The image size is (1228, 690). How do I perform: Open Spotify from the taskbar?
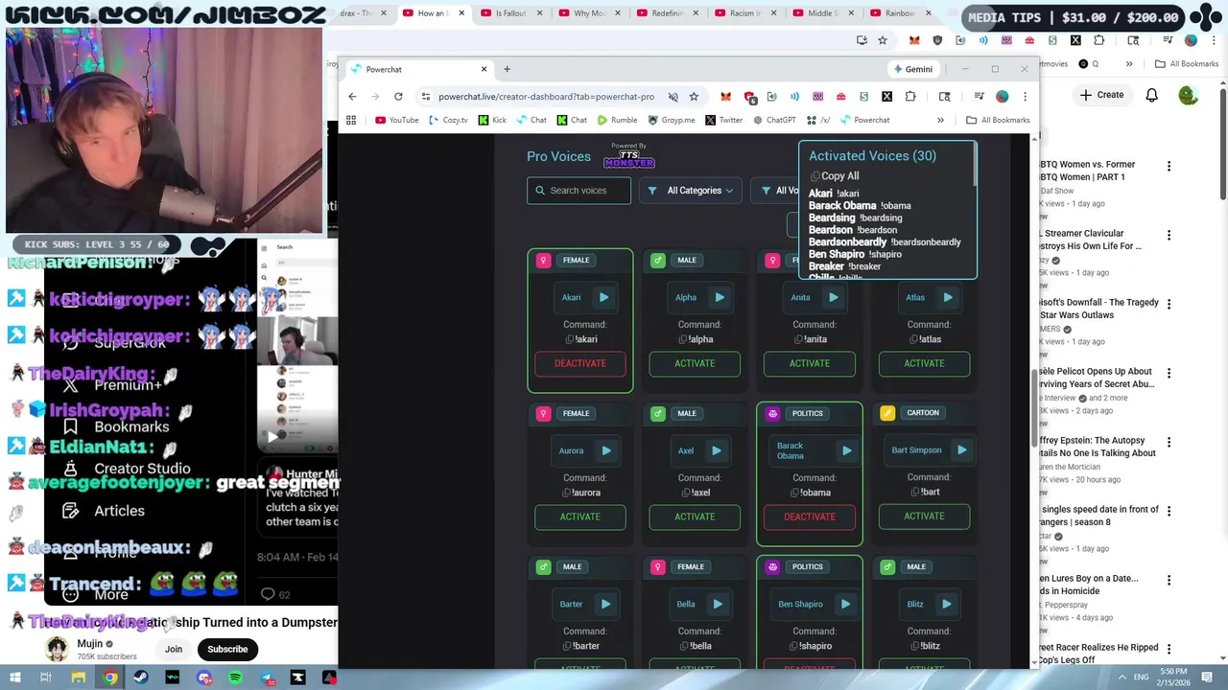[x=235, y=678]
